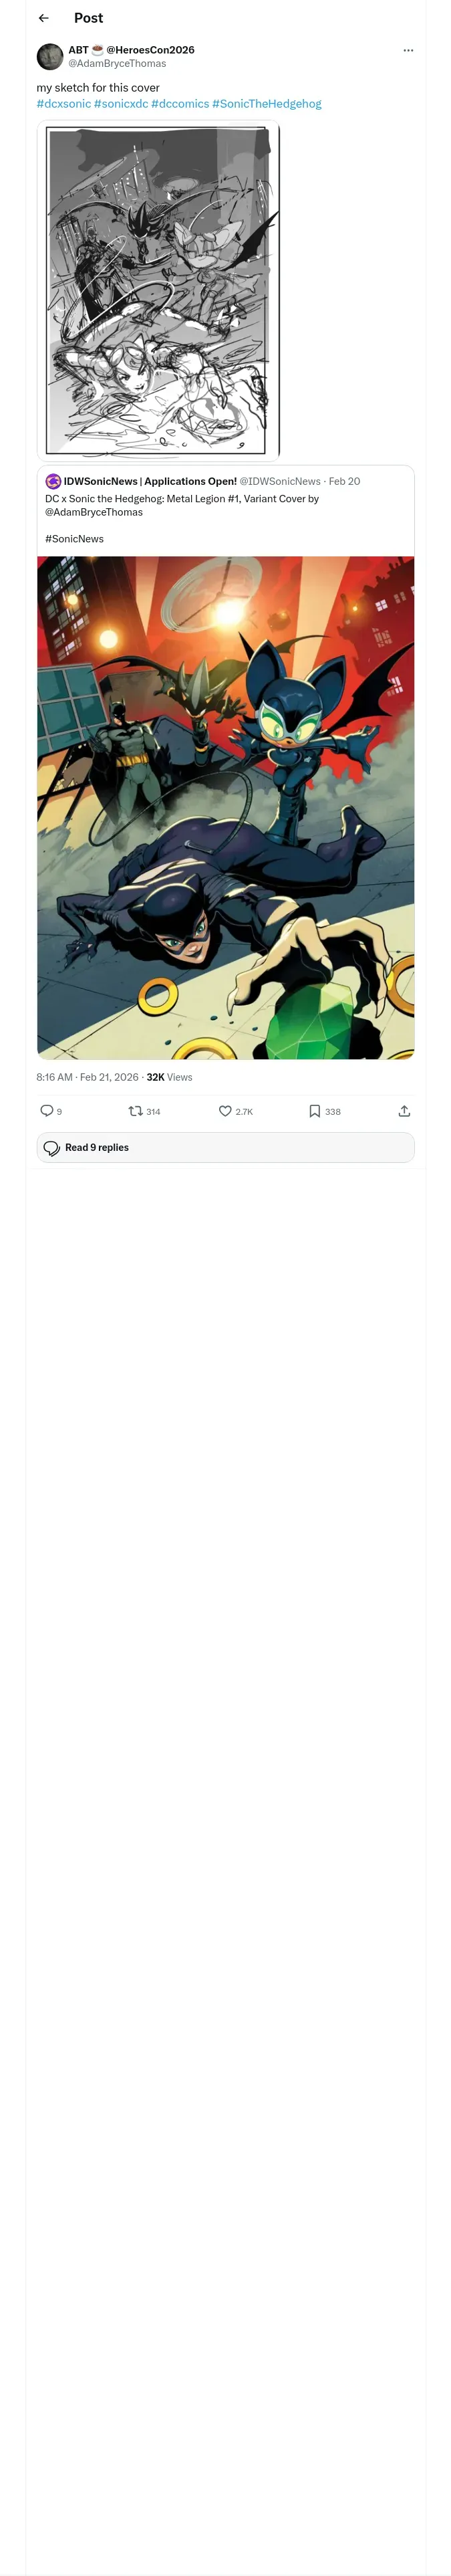This screenshot has width=451, height=2576.
Task: Open the colored variant cover image
Action: (225, 807)
